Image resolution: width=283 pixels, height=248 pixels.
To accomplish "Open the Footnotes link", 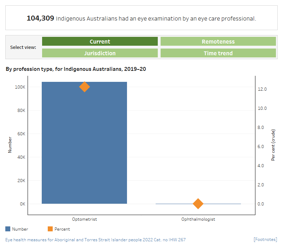I will [266, 239].
